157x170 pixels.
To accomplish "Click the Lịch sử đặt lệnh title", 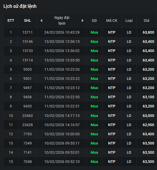I will click(x=20, y=6).
